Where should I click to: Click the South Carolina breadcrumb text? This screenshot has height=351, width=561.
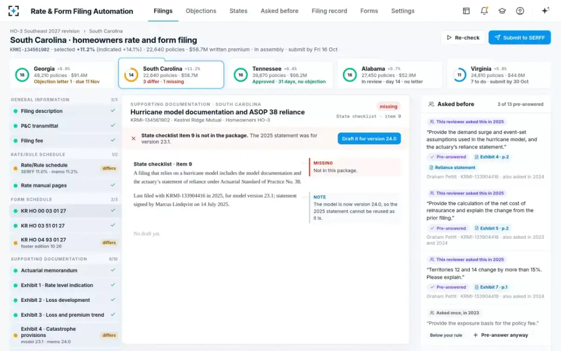106,31
